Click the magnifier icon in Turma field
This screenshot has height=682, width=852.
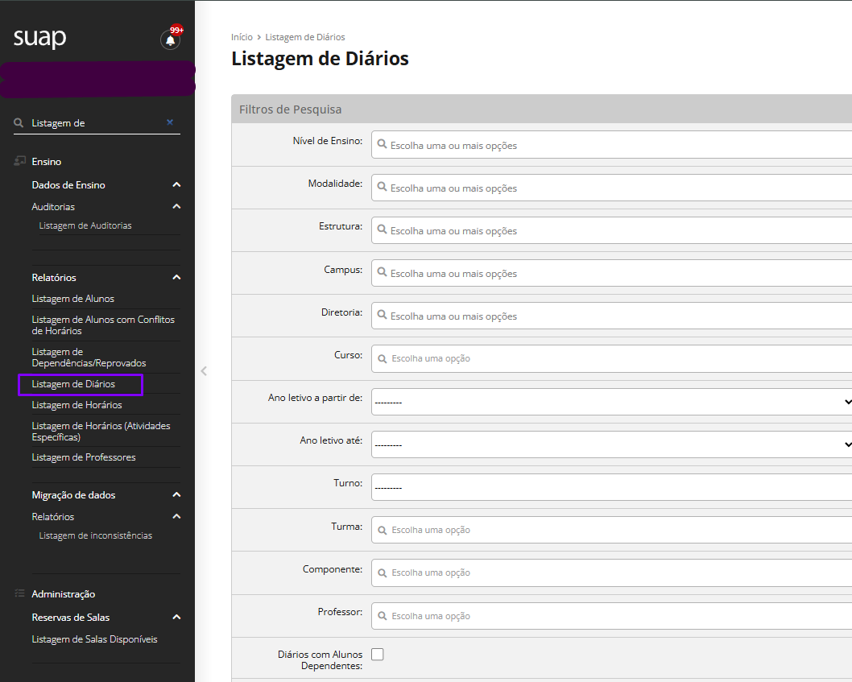click(x=382, y=531)
